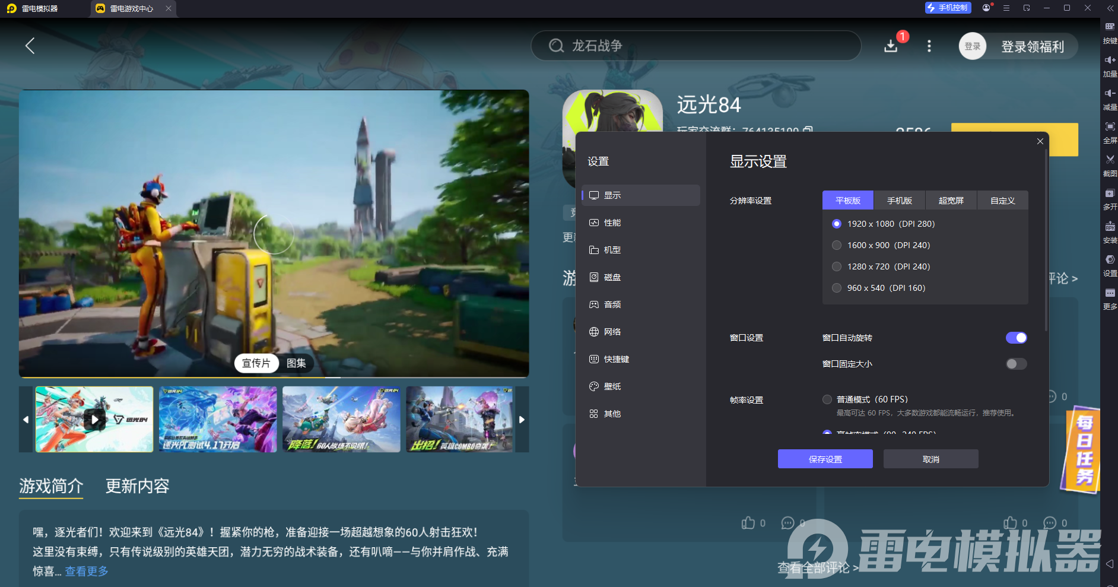Select the 1600 x 900 resolution option
This screenshot has width=1118, height=587.
coord(882,245)
